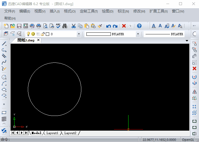This screenshot has height=142, width=199.
Task: Click the layer color square
Action: click(x=47, y=34)
